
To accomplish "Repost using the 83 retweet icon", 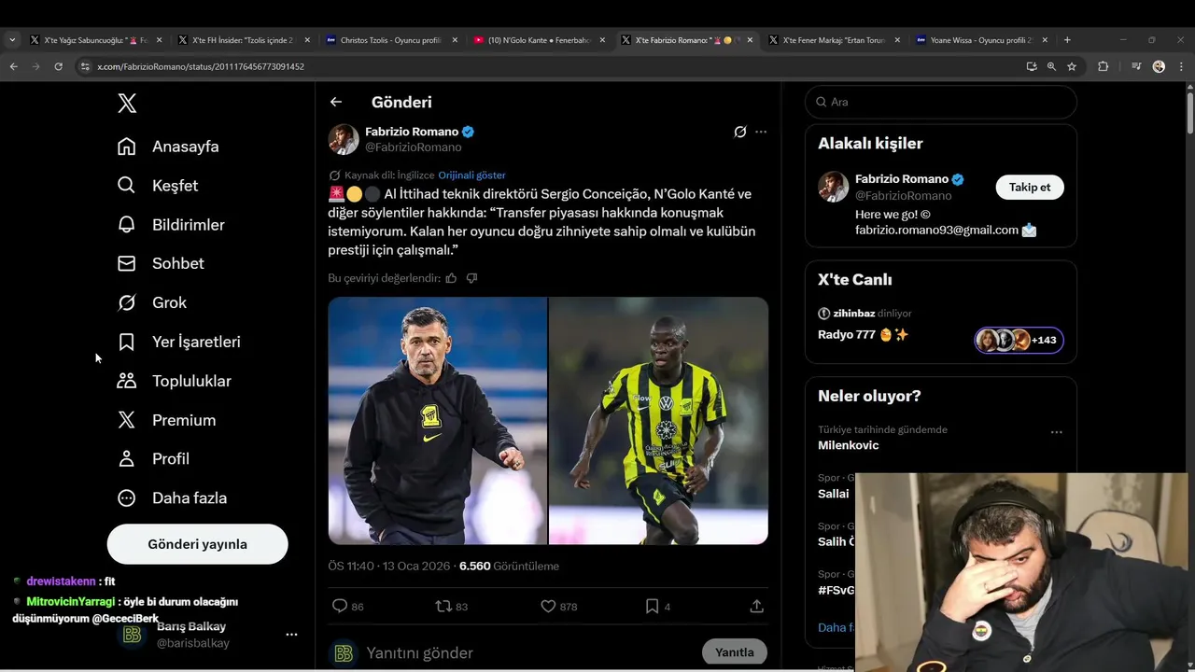I will [452, 607].
